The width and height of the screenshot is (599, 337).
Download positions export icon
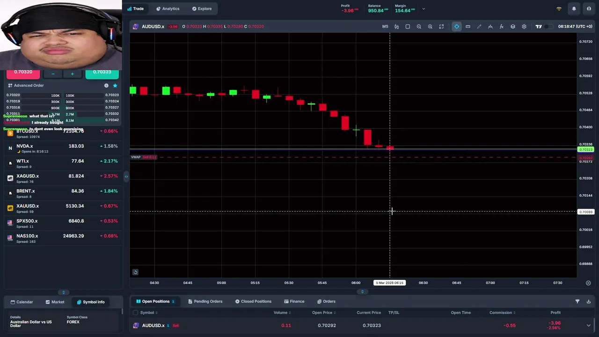[588, 301]
